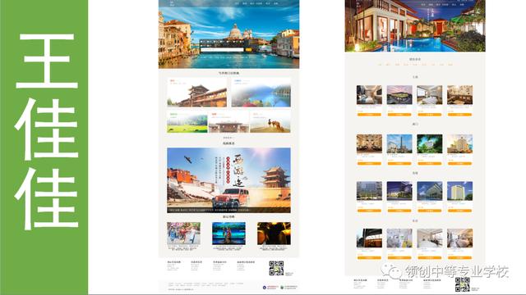Select the first city filter link below villa banner
This screenshot has width=526, height=295.
380,65
